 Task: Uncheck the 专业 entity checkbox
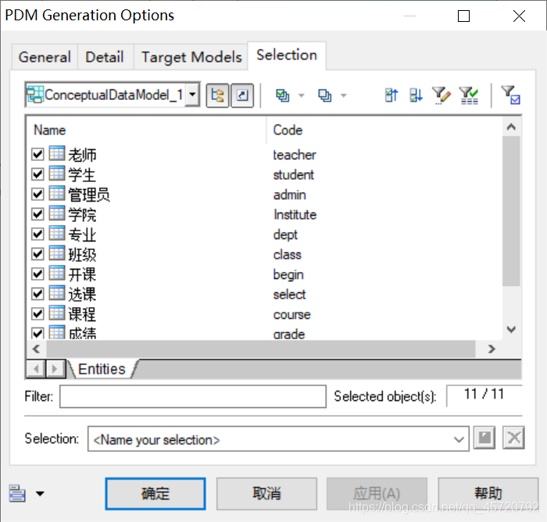[38, 234]
